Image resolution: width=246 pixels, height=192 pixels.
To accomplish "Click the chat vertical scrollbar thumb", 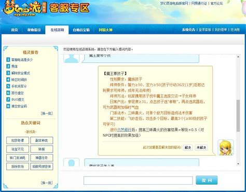I will coord(238,116).
